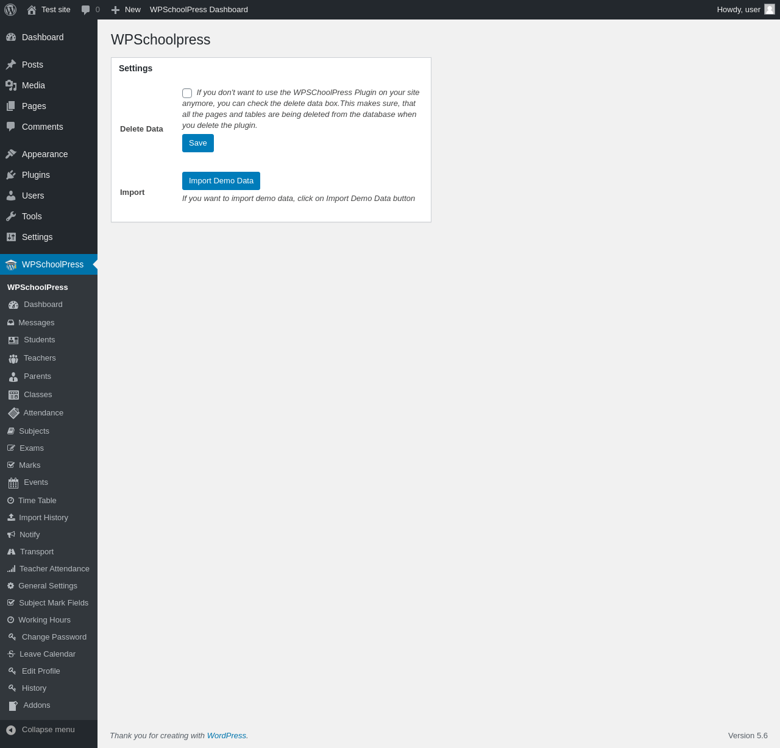Open Working Hours submenu item
This screenshot has width=780, height=748.
[x=49, y=620]
